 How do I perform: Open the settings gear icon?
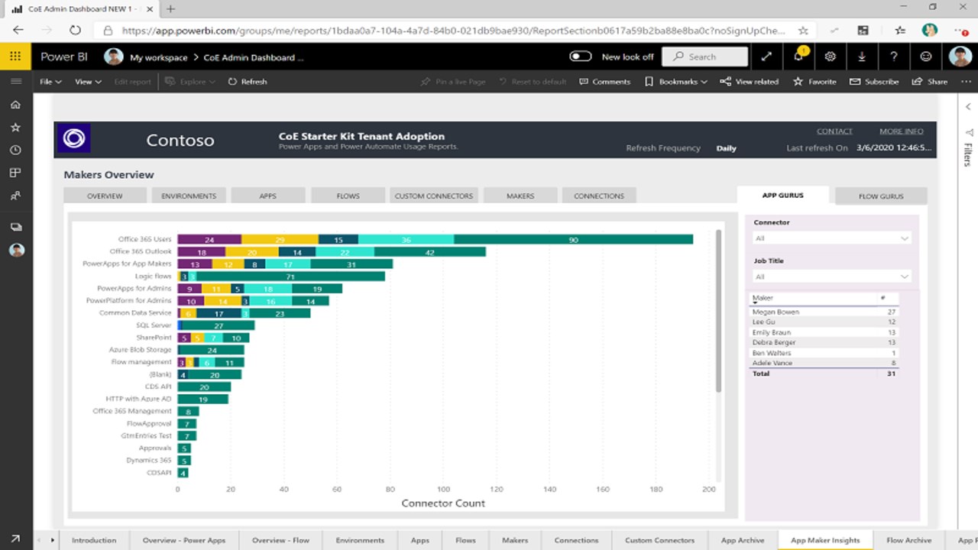831,57
